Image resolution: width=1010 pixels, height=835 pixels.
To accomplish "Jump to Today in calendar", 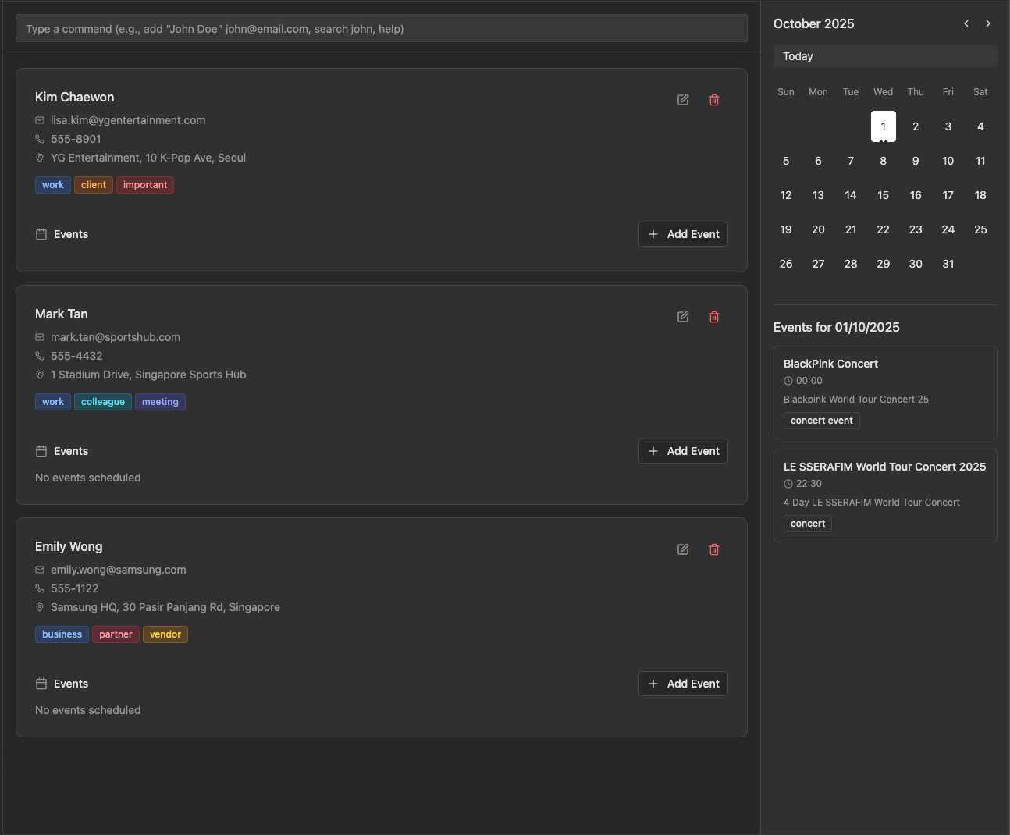I will coord(885,56).
